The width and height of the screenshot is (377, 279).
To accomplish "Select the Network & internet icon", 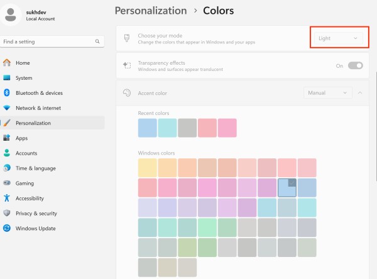I will 7,108.
